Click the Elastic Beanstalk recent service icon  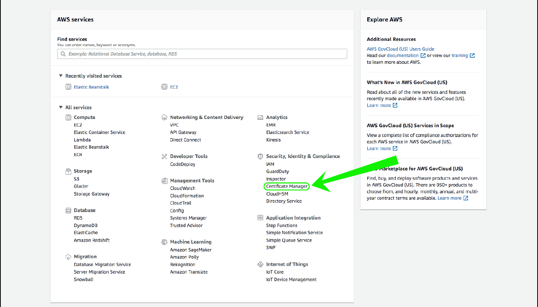(x=68, y=87)
